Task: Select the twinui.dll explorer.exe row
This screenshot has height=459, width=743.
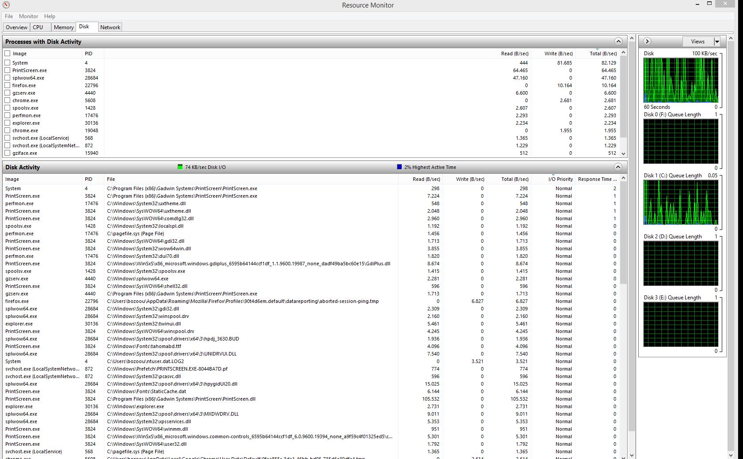Action: [311, 324]
